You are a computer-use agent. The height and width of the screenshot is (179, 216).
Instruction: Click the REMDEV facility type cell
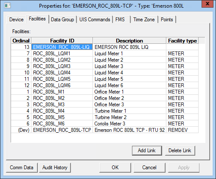(x=182, y=130)
